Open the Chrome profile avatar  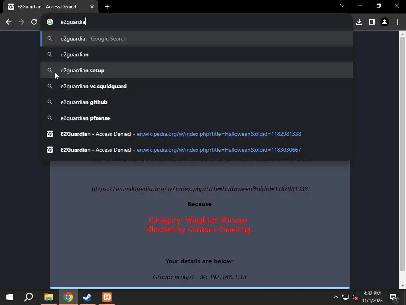pyautogui.click(x=385, y=22)
